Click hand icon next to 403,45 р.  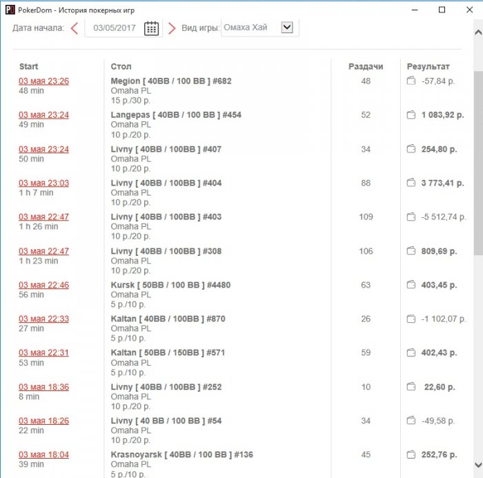click(411, 285)
